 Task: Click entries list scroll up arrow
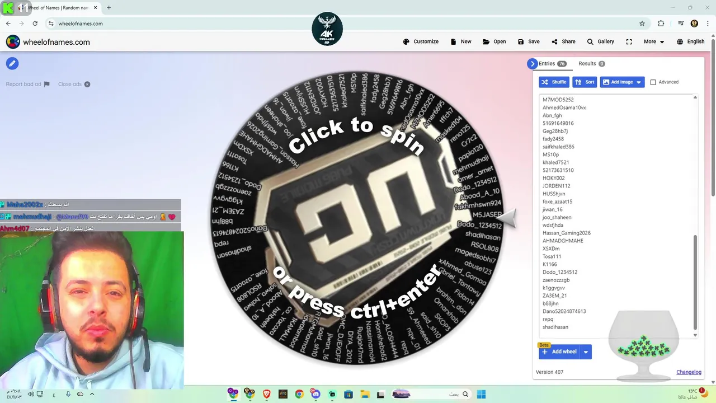(x=695, y=97)
